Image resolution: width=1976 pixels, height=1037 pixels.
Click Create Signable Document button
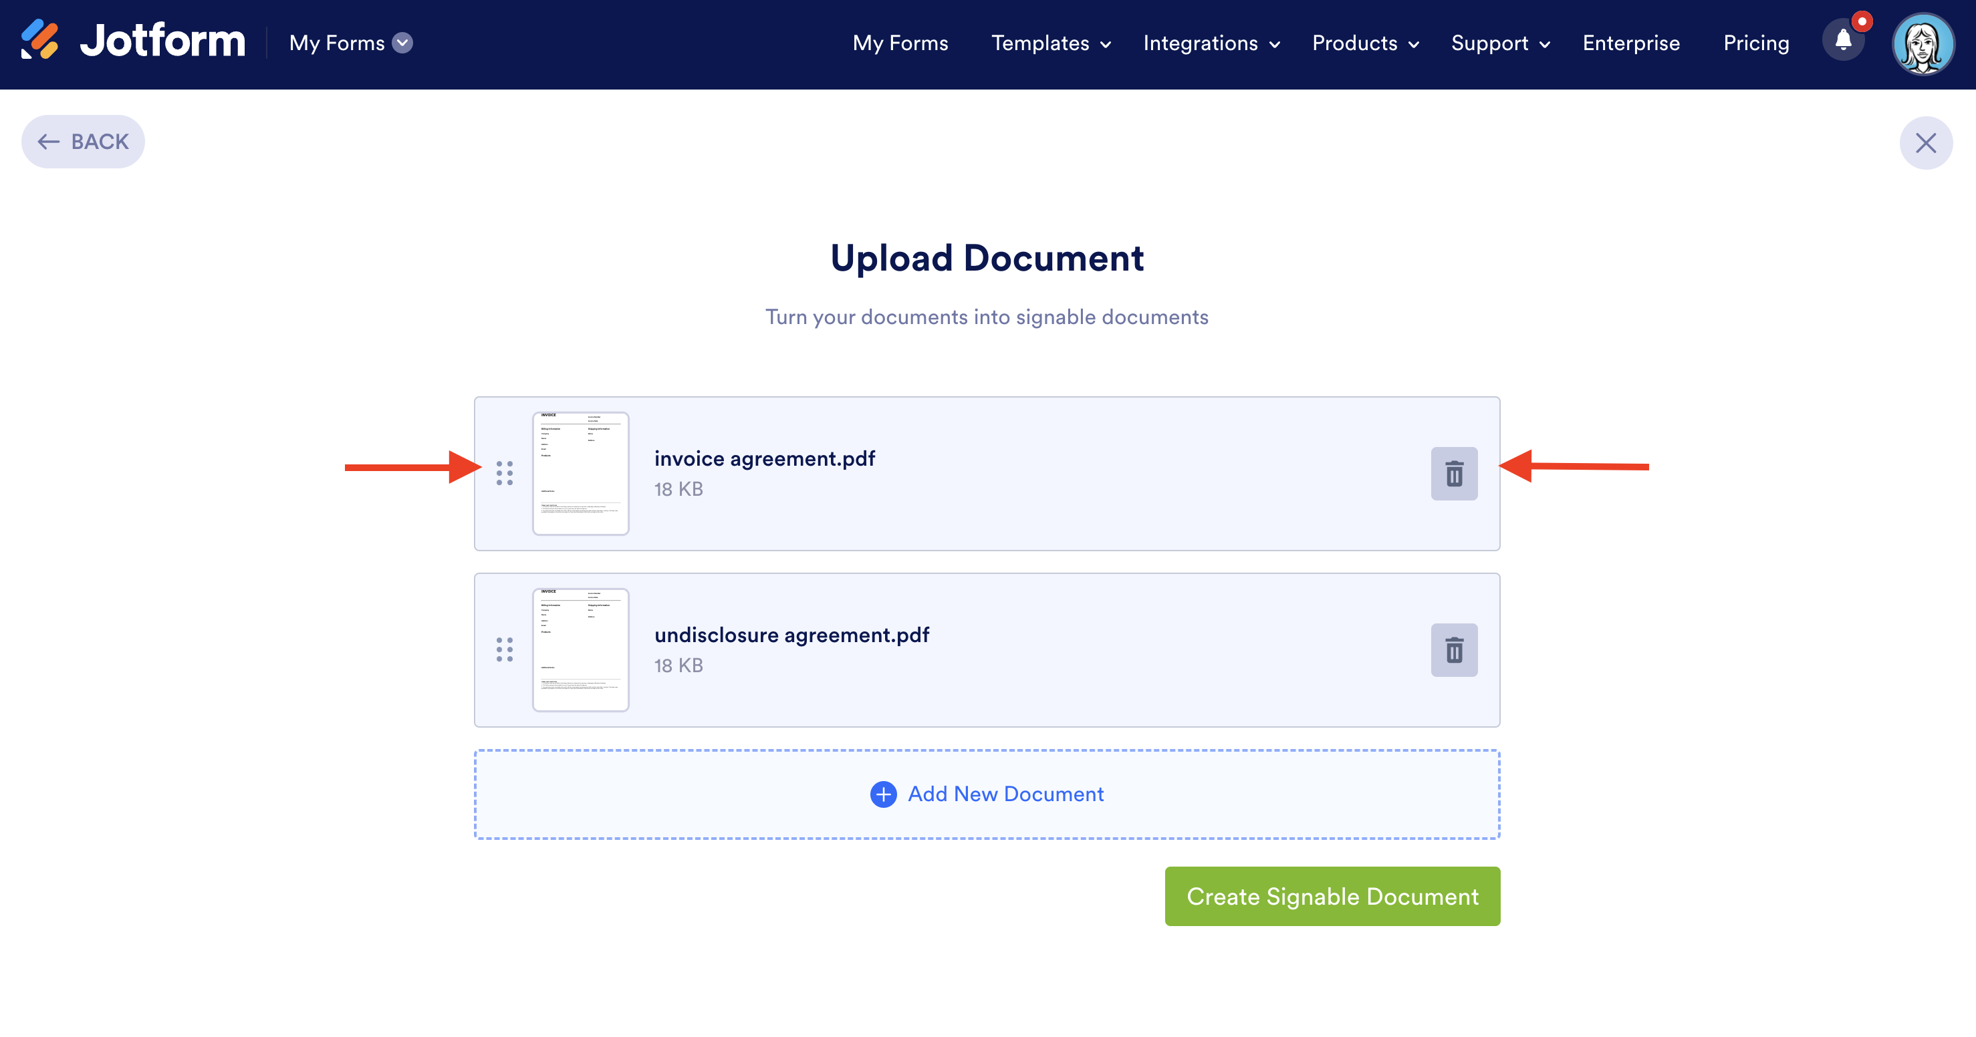coord(1332,896)
